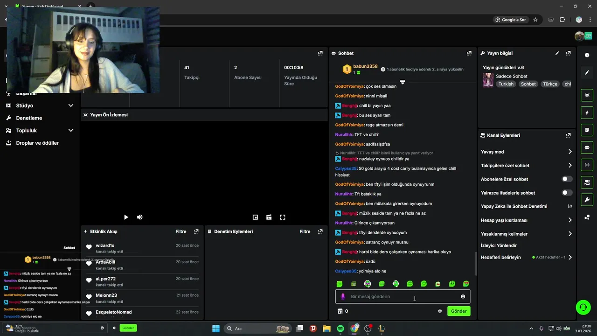
Task: Click the taskbar Ara search box
Action: (257, 329)
